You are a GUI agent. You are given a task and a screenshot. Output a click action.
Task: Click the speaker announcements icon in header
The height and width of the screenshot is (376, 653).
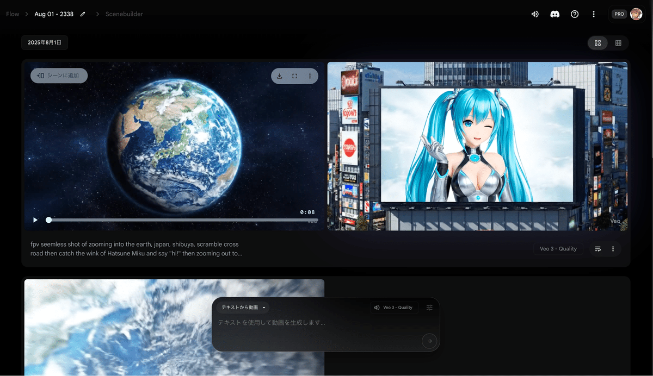[x=535, y=14]
